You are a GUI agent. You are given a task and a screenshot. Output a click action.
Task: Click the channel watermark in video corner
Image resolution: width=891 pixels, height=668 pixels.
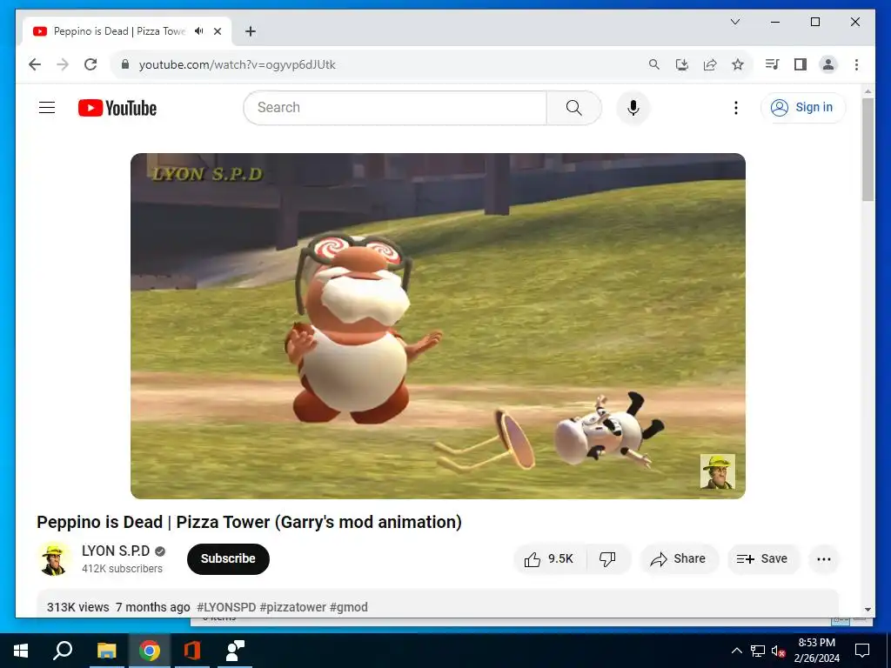(x=717, y=471)
